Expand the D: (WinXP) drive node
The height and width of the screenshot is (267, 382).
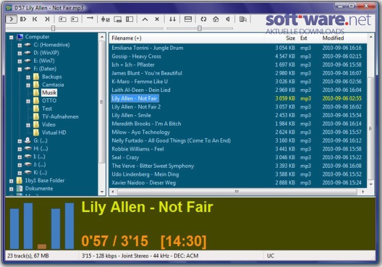click(20, 53)
